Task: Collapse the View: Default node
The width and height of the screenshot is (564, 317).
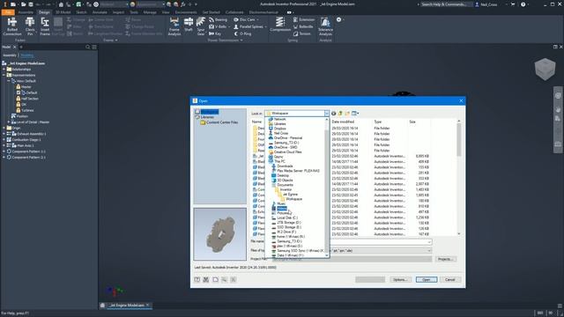Action: coord(9,81)
